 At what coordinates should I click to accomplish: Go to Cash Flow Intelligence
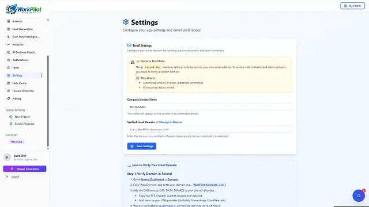click(24, 37)
